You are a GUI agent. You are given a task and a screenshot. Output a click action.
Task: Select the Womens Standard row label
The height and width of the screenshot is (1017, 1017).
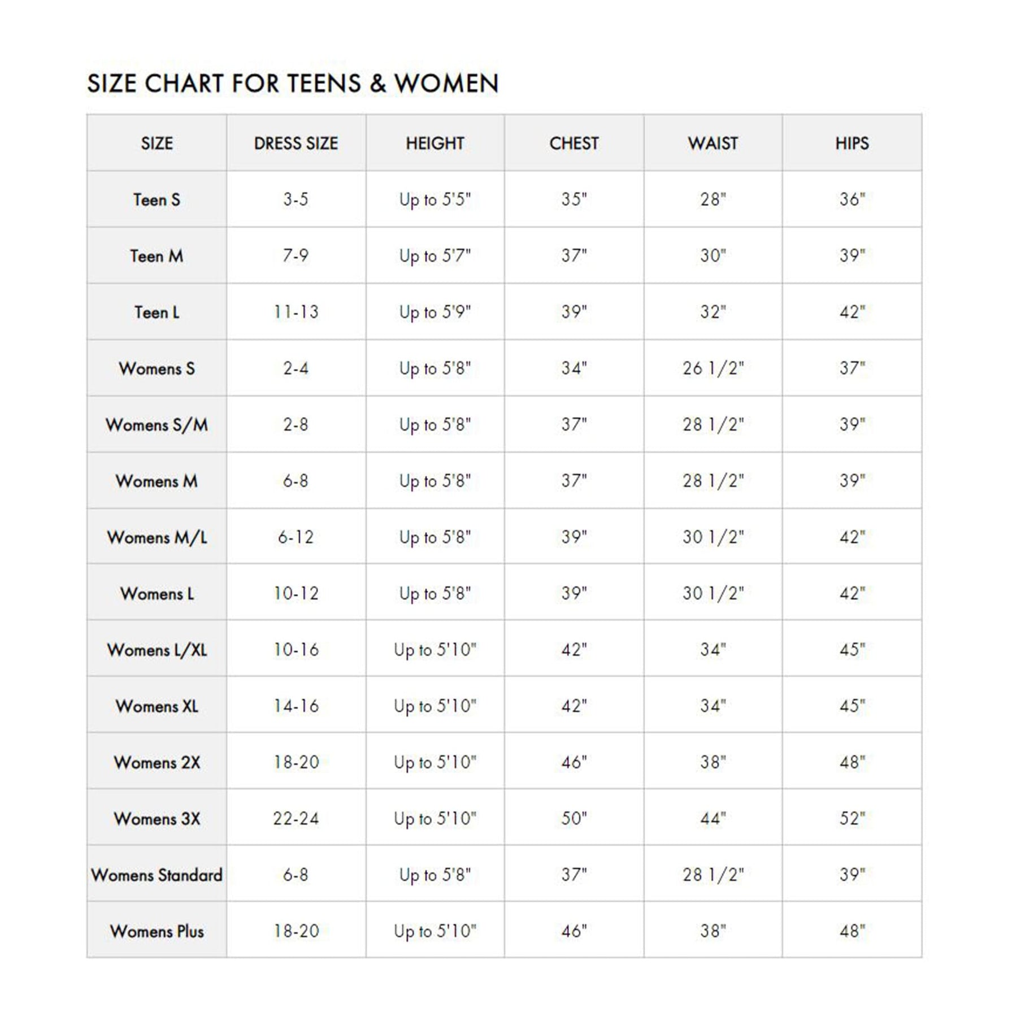point(157,875)
